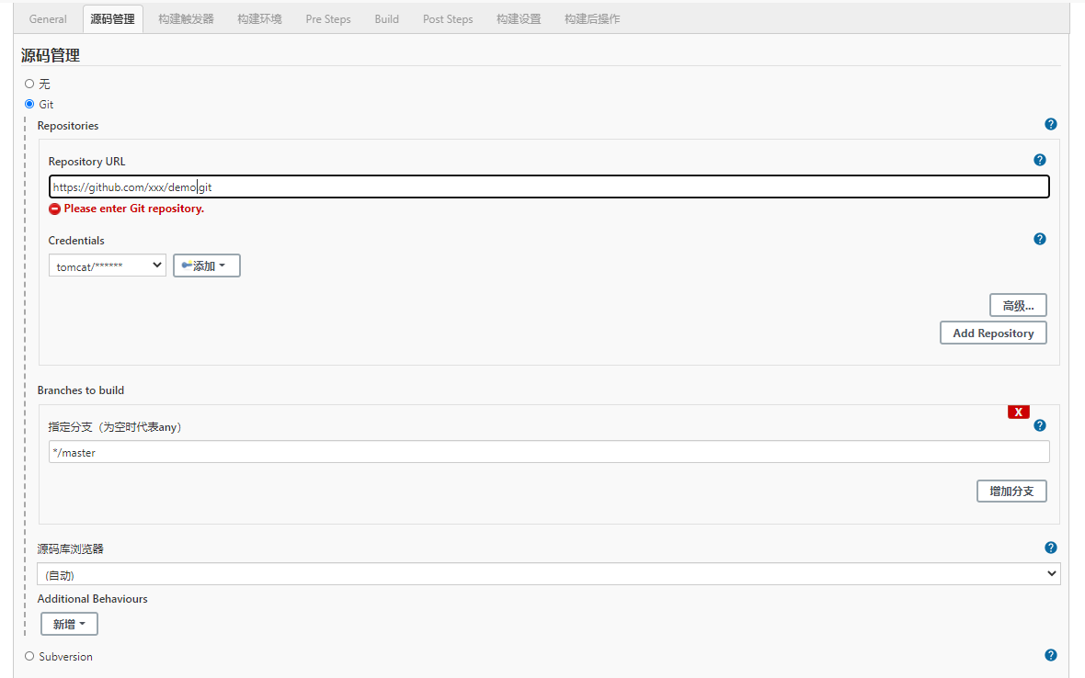This screenshot has width=1085, height=678.
Task: Click the red error icon beside the message
Action: pyautogui.click(x=54, y=209)
